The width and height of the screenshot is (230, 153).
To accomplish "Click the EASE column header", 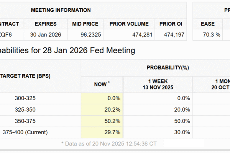I will (208, 24).
